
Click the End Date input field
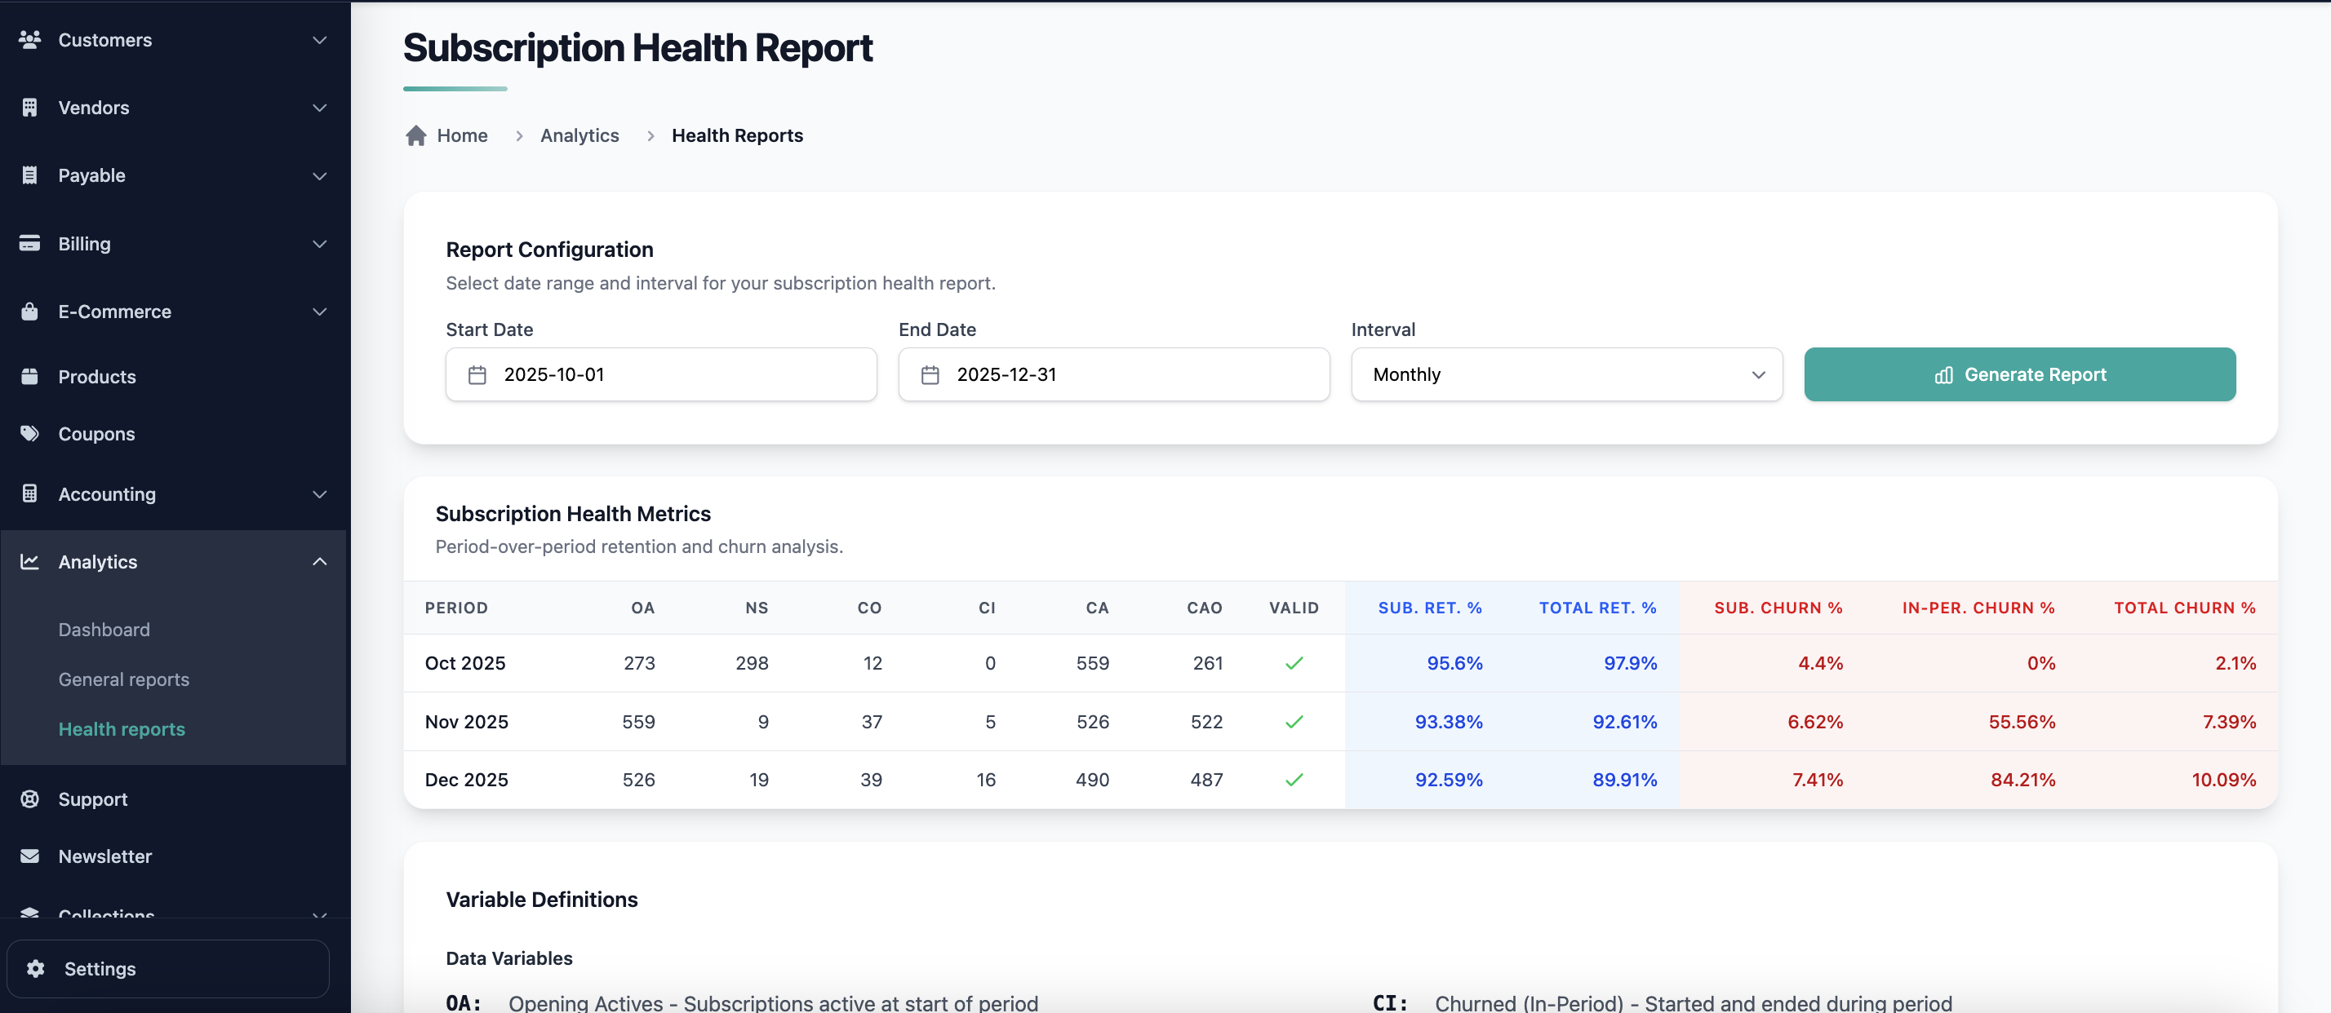point(1113,374)
